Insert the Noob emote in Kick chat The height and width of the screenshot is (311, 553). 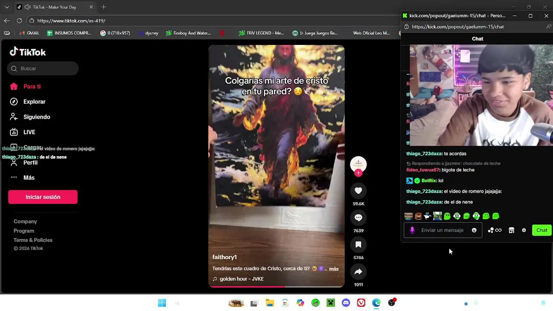click(408, 216)
